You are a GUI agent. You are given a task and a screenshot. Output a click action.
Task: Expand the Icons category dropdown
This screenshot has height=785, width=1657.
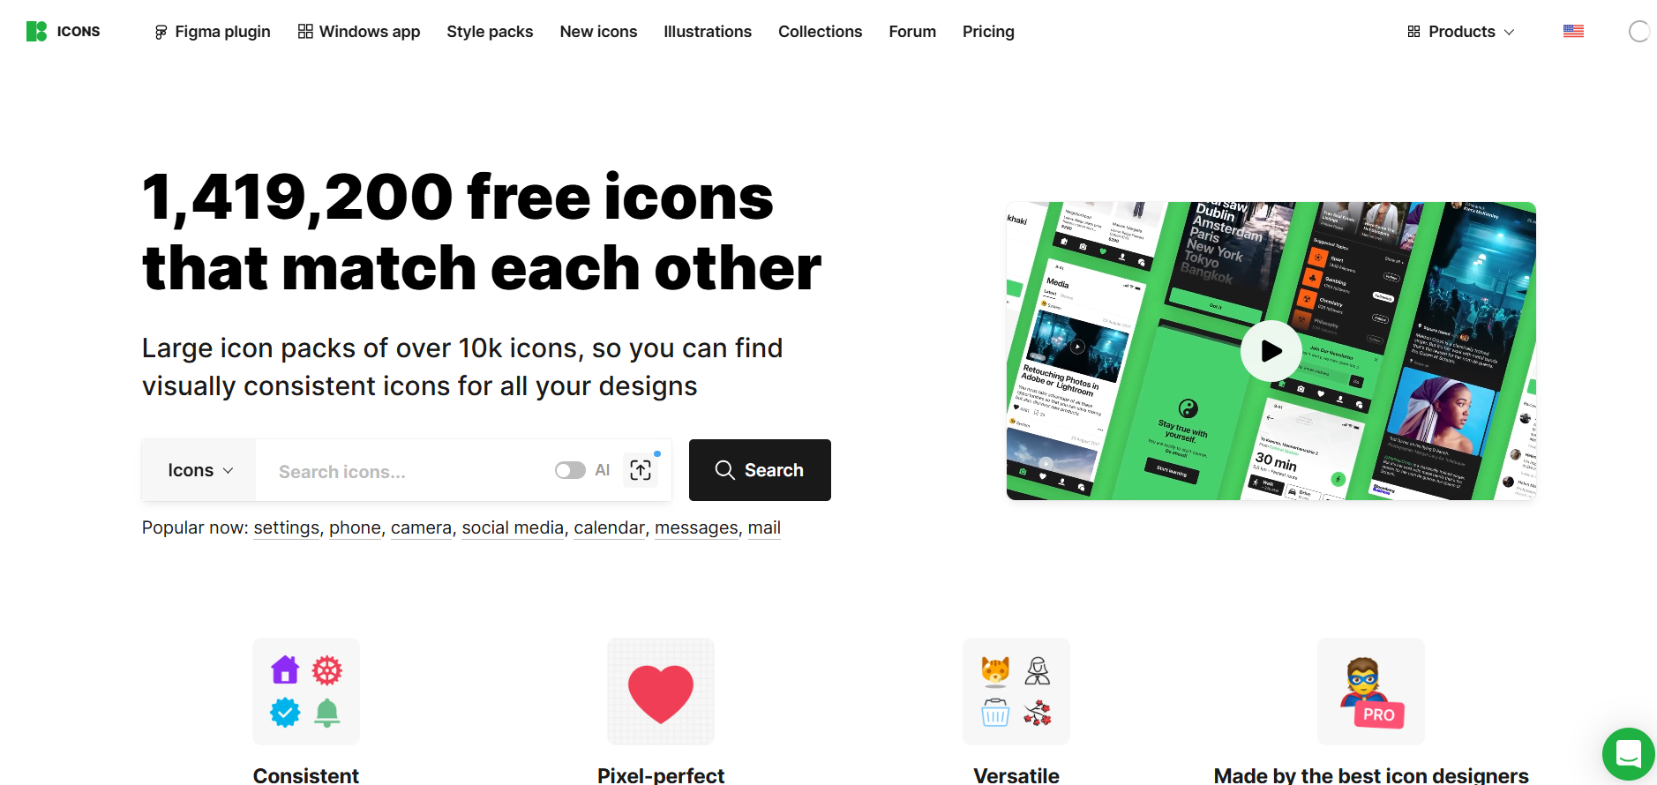click(x=199, y=470)
